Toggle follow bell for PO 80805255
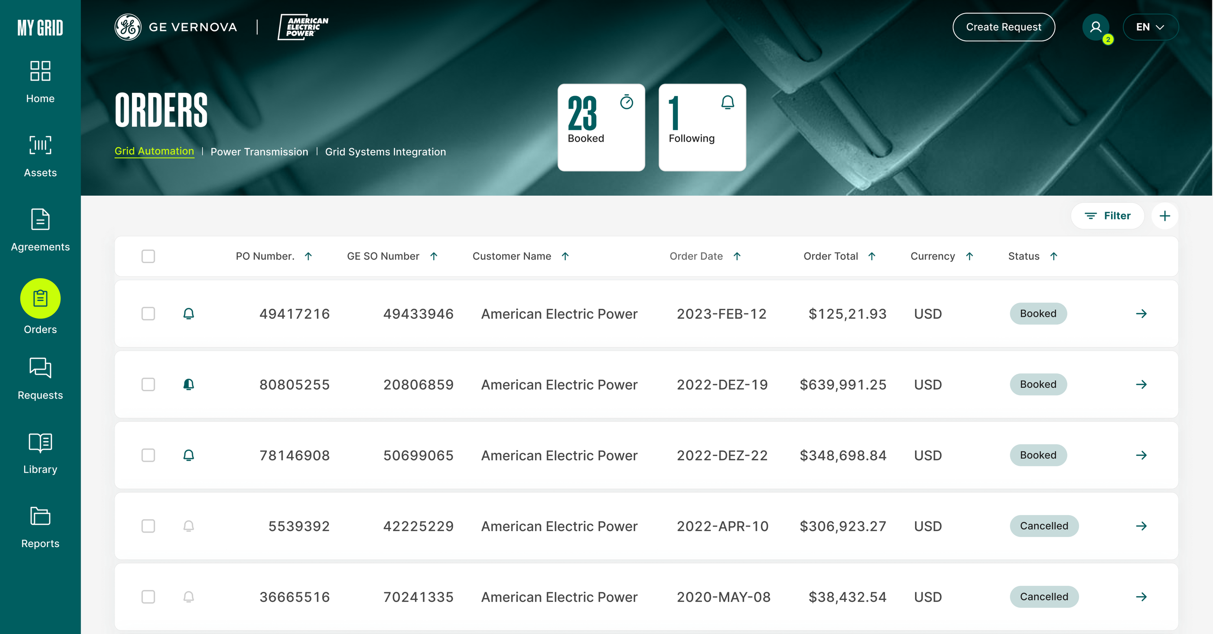The image size is (1213, 634). click(x=189, y=384)
